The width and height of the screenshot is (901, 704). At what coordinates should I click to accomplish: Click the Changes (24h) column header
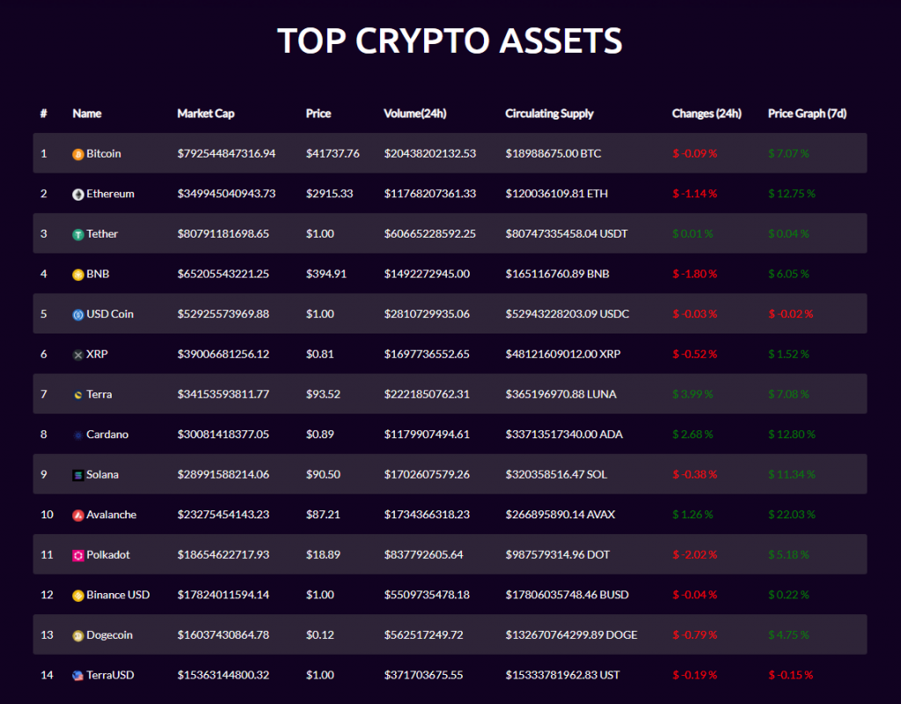pos(706,114)
